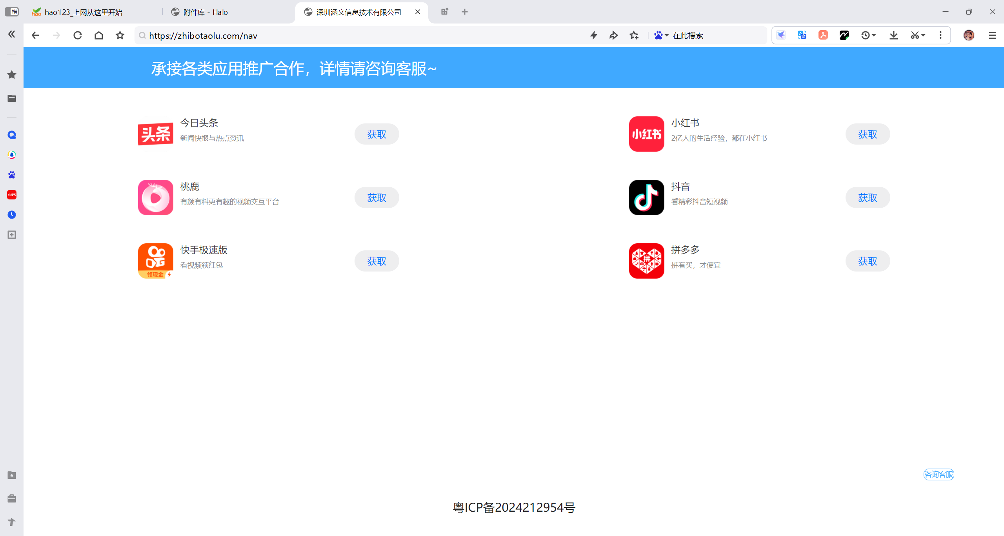Open the tab grid overview icon

pyautogui.click(x=444, y=12)
